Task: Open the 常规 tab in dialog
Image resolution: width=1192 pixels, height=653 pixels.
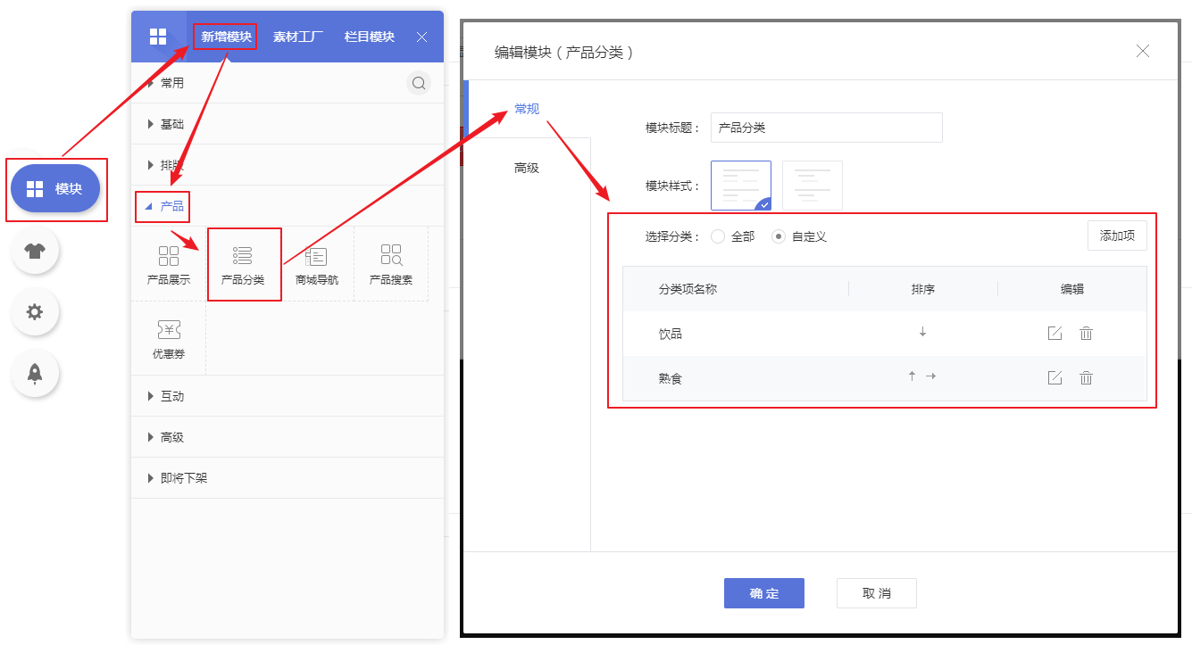Action: 527,109
